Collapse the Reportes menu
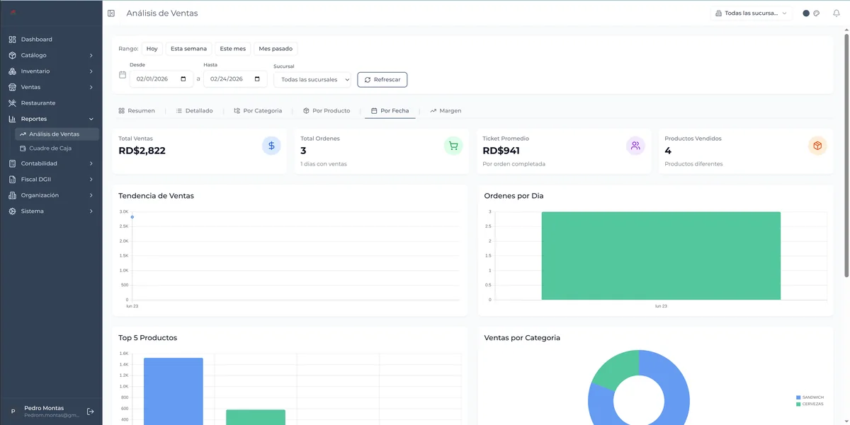The width and height of the screenshot is (850, 425). click(51, 119)
